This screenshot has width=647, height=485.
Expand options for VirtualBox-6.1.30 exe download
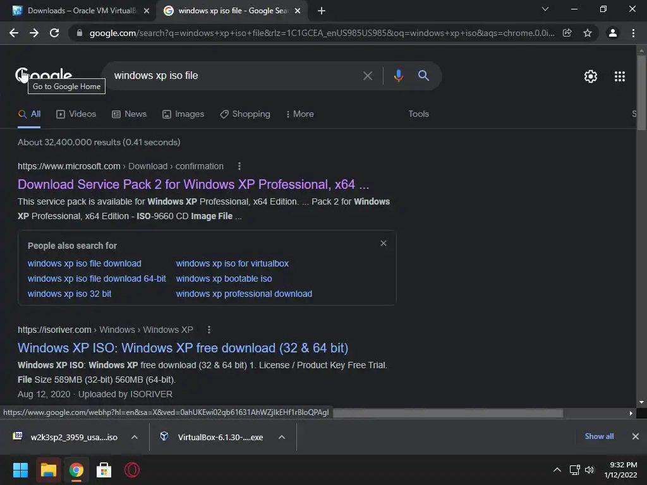[282, 437]
